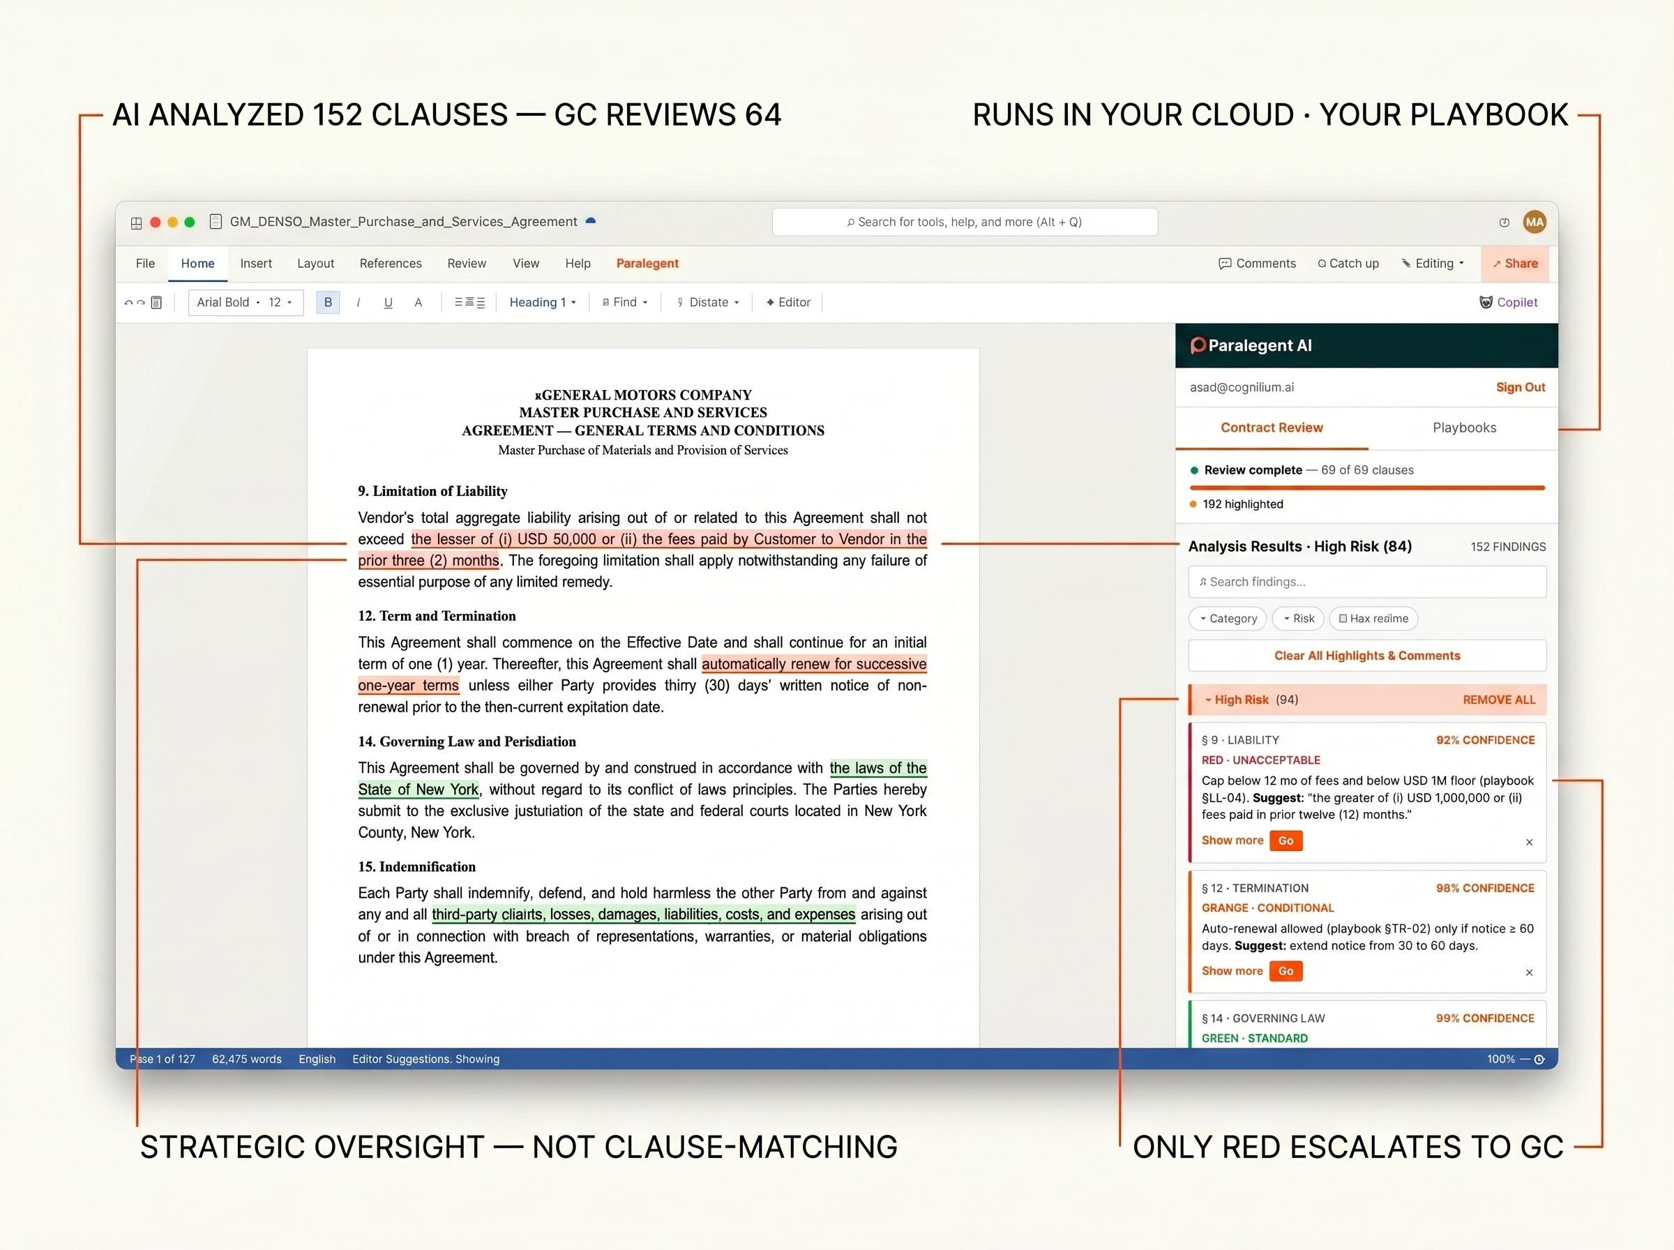Open the Comments pane

point(1257,263)
